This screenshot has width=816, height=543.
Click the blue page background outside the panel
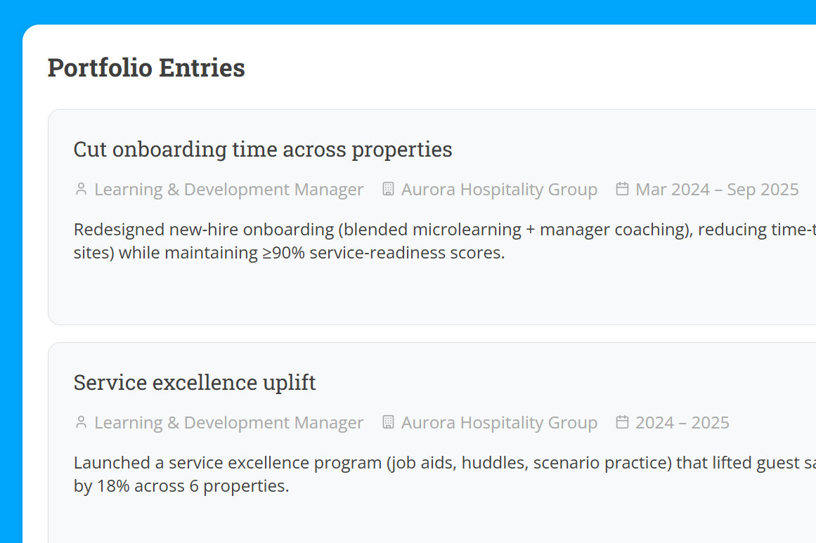[x=10, y=281]
